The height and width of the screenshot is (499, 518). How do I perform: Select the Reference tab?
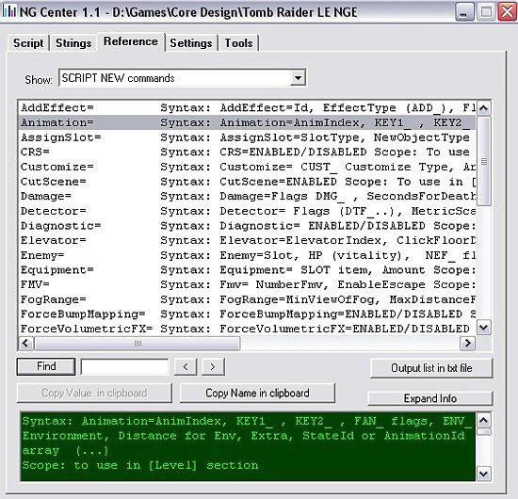click(x=131, y=42)
